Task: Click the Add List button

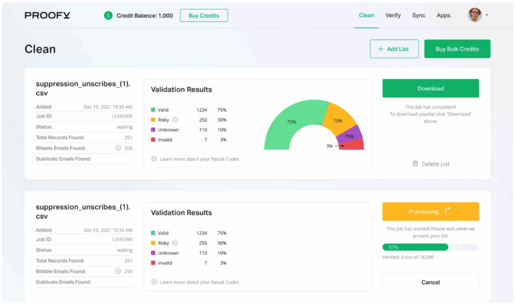Action: pyautogui.click(x=393, y=49)
